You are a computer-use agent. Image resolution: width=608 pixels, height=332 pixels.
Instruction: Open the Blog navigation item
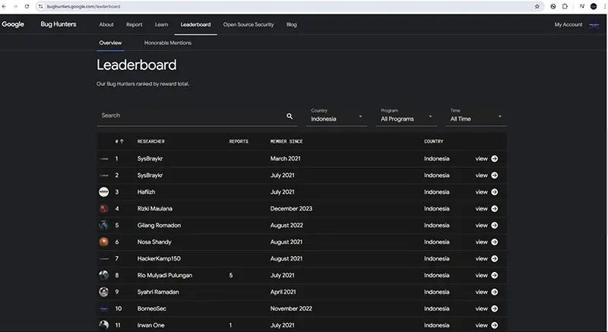pos(292,24)
